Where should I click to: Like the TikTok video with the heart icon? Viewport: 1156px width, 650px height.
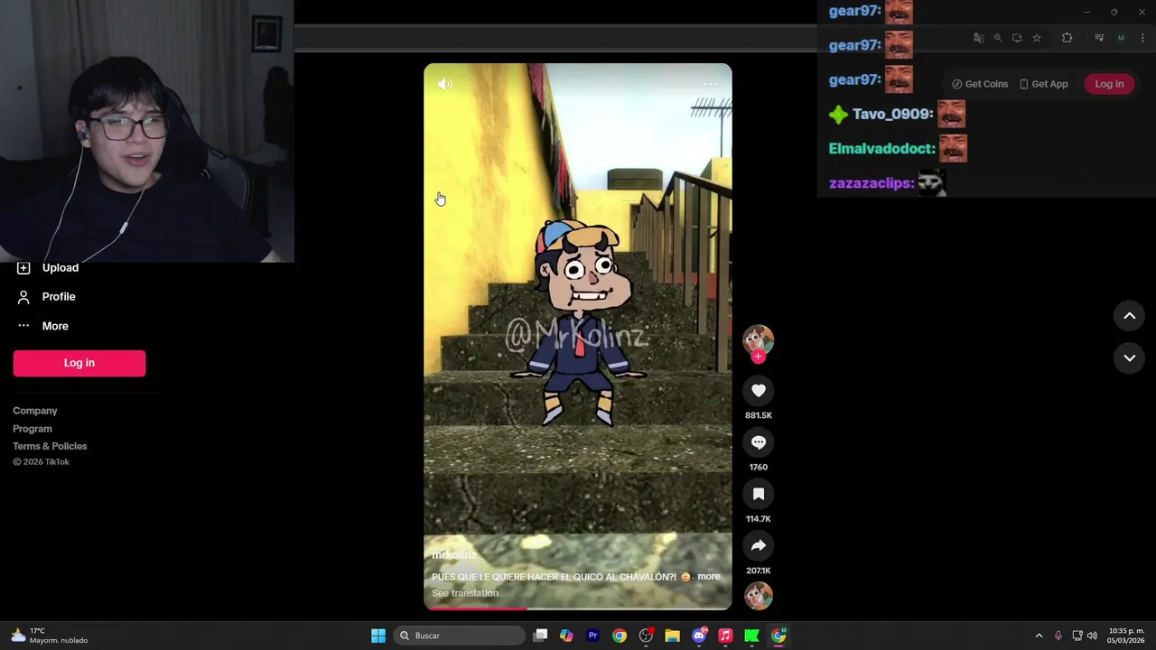pos(759,391)
